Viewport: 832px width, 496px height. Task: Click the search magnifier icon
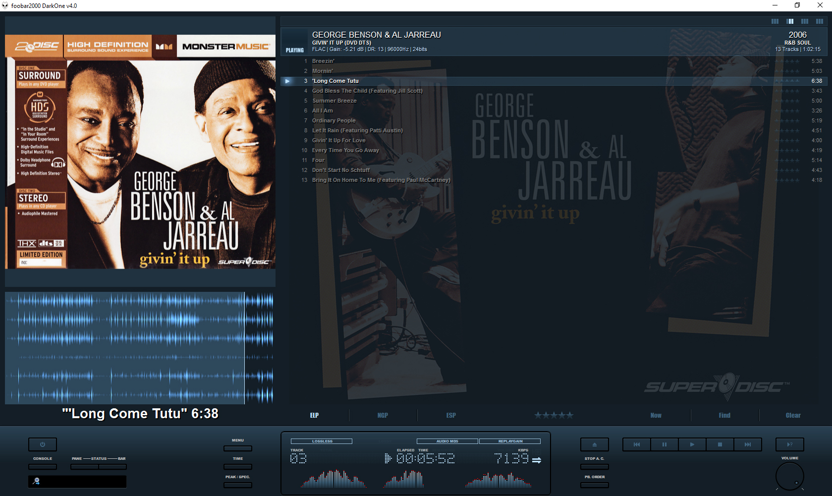(x=36, y=481)
